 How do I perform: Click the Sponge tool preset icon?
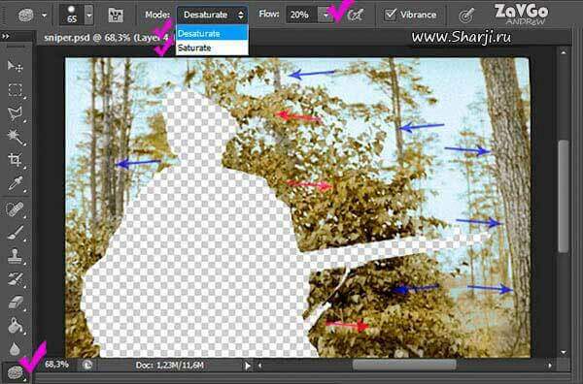[x=26, y=16]
